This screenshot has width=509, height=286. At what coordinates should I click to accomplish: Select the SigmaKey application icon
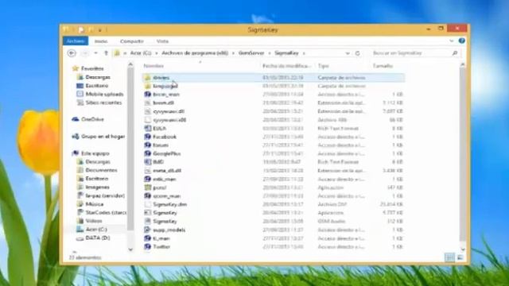pos(147,213)
